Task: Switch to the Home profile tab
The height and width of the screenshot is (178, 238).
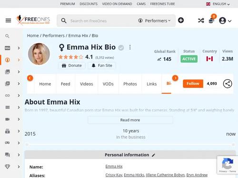Action: pyautogui.click(x=45, y=84)
